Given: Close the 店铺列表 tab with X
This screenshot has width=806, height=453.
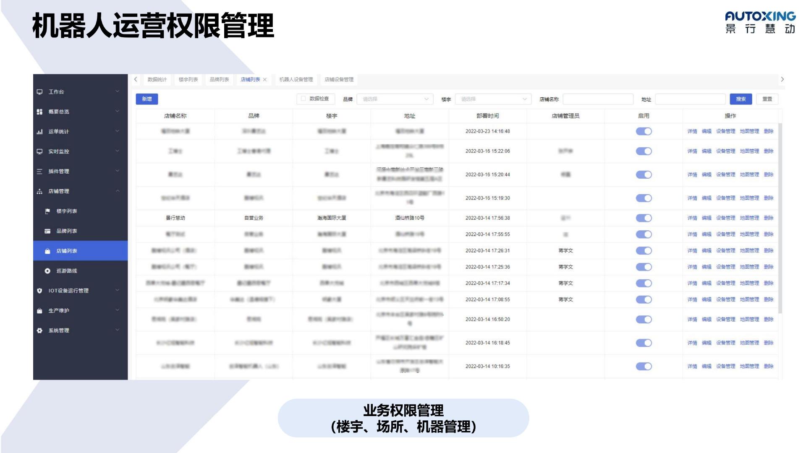Looking at the screenshot, I should pos(265,80).
